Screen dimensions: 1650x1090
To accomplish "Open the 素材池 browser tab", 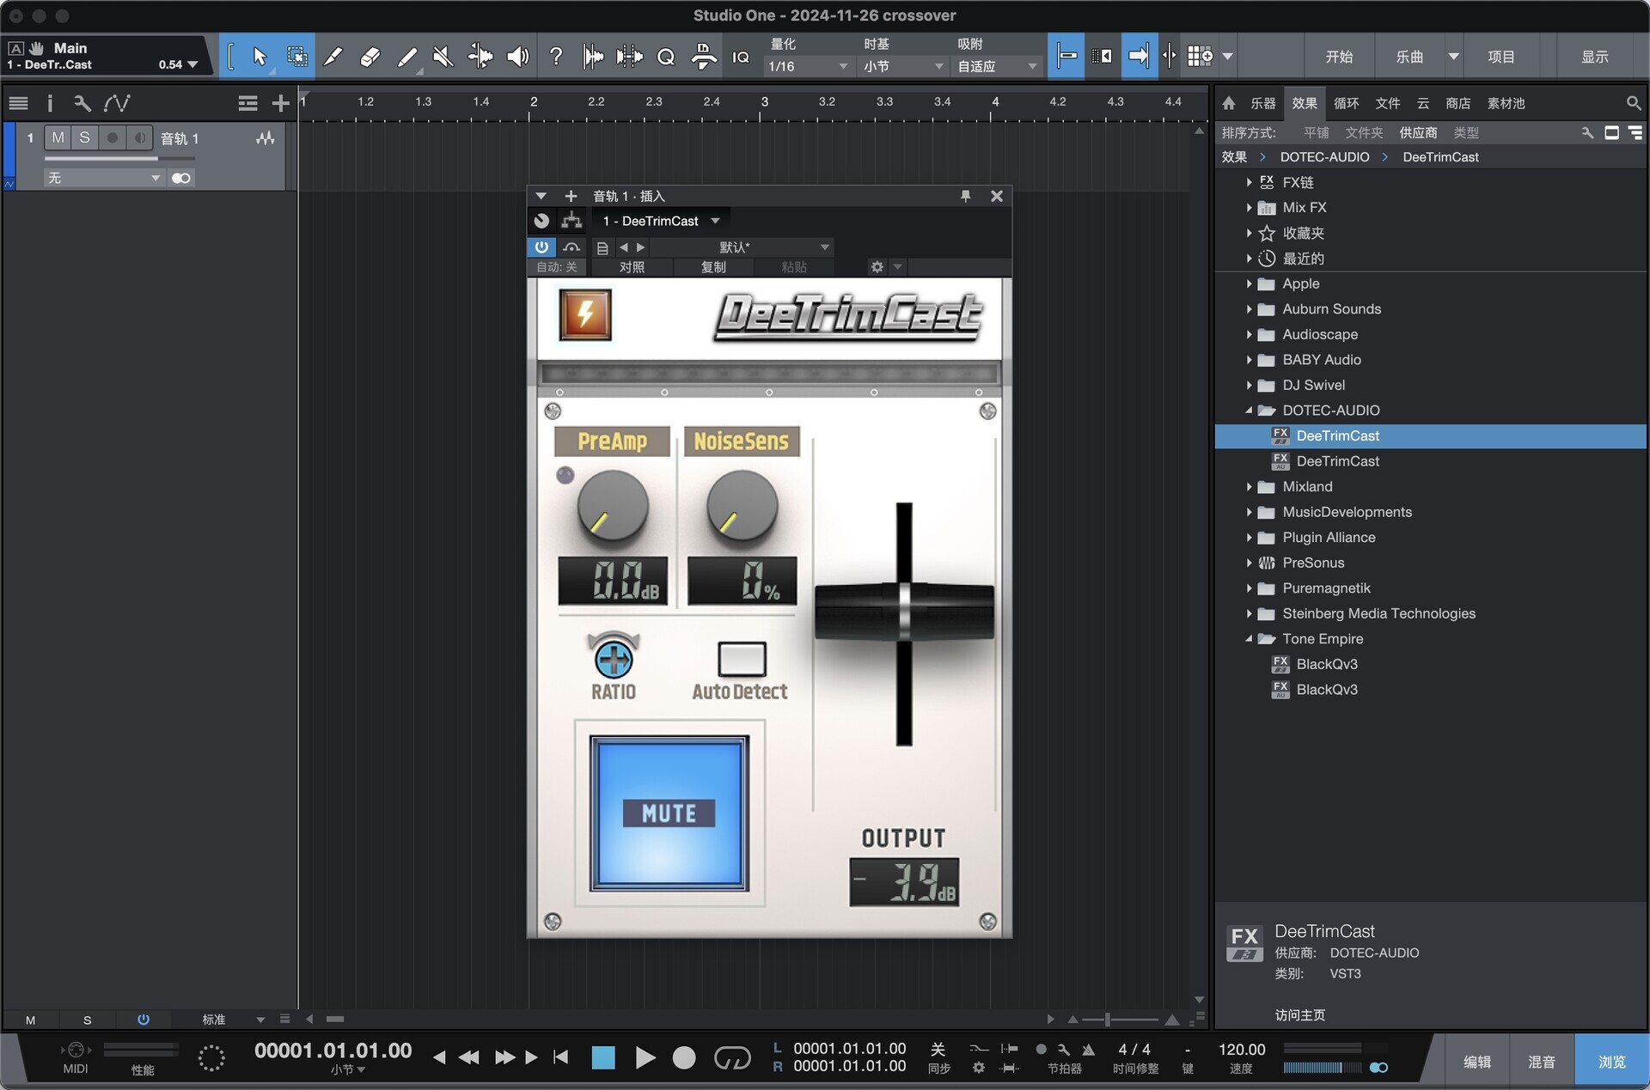I will click(x=1506, y=103).
